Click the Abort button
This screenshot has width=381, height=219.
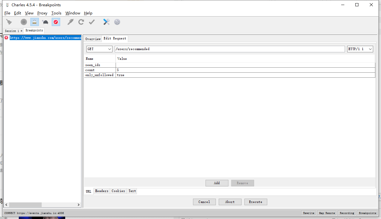tap(230, 202)
